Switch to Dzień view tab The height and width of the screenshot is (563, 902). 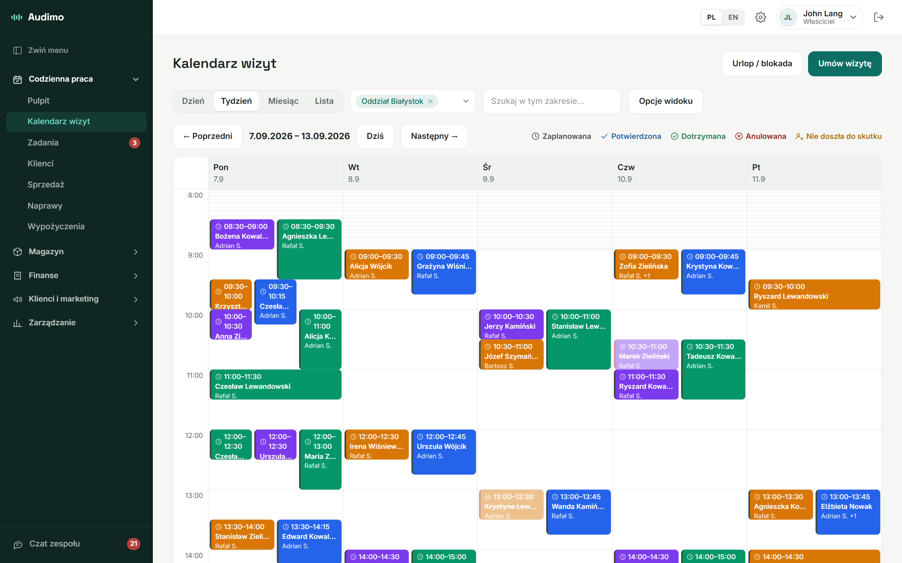pos(193,101)
